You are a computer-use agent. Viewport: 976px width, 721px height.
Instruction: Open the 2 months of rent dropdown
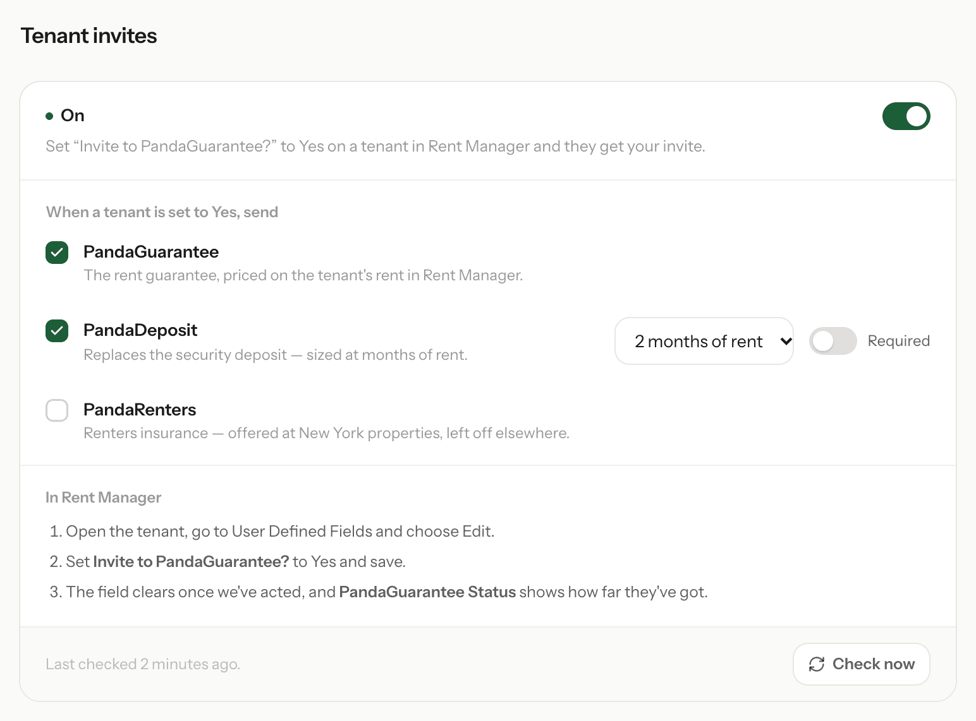click(x=704, y=341)
